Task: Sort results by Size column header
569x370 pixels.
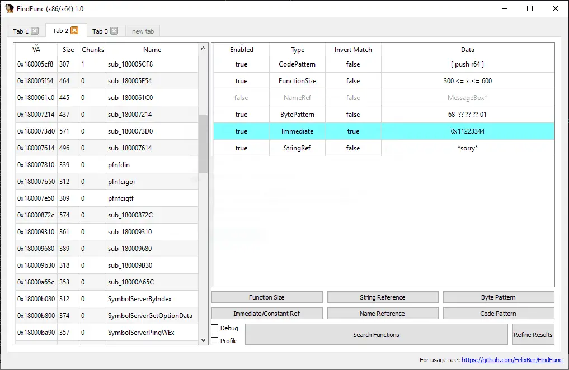Action: [x=68, y=50]
